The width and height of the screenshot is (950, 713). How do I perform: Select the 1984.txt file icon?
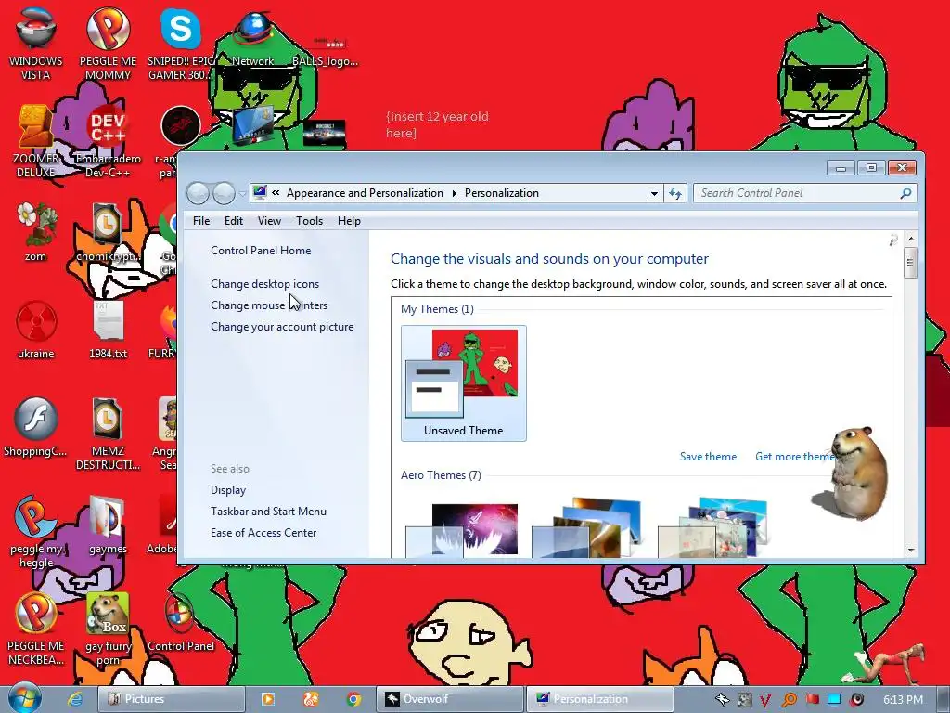[108, 330]
